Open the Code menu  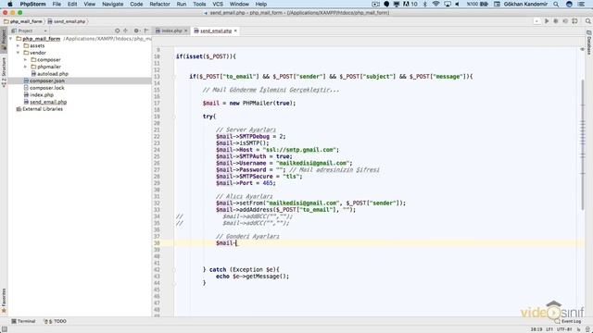(x=136, y=4)
